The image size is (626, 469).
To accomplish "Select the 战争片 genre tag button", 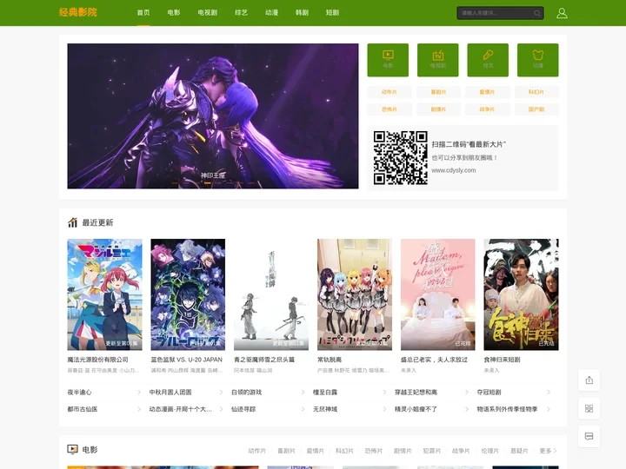I will (x=487, y=109).
